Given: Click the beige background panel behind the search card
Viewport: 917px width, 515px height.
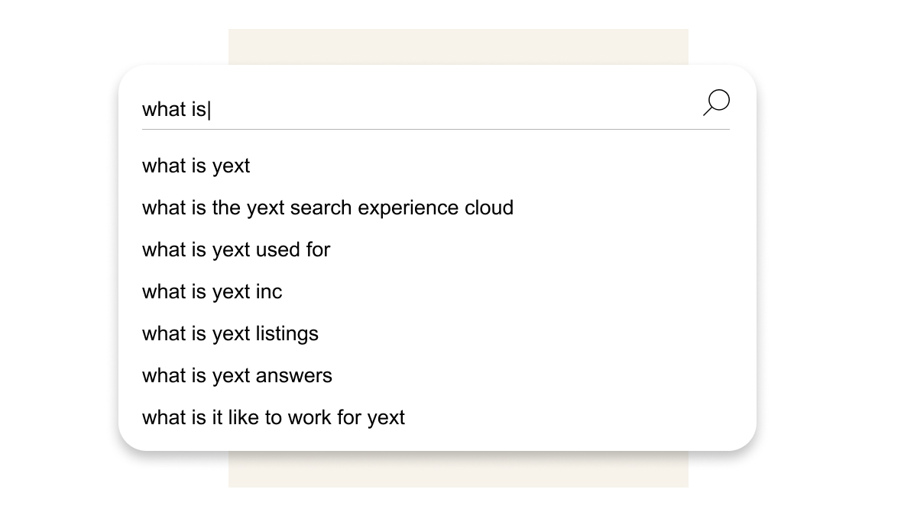Looking at the screenshot, I should pos(458,469).
